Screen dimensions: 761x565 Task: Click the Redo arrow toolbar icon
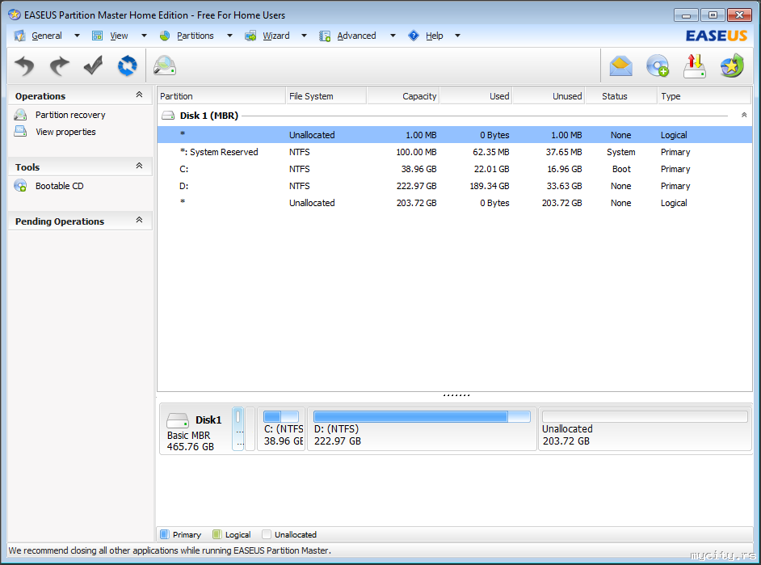[x=59, y=65]
